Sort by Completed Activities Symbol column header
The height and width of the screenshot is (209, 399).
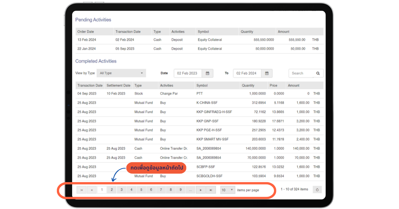tap(202, 86)
